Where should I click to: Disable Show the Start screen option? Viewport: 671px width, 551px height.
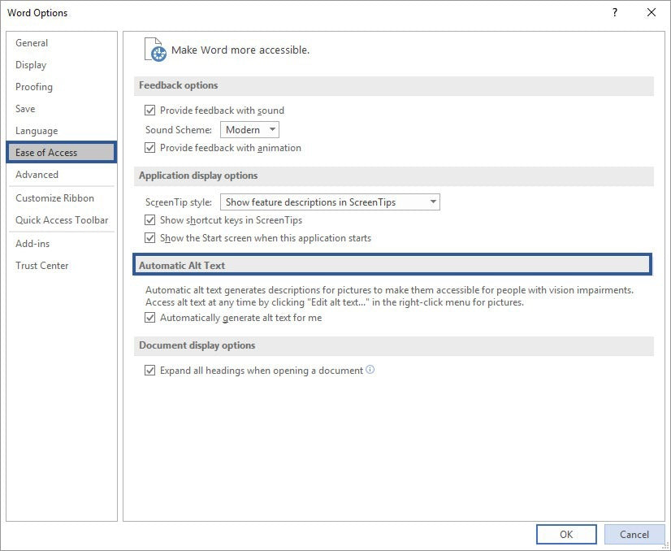click(x=150, y=237)
